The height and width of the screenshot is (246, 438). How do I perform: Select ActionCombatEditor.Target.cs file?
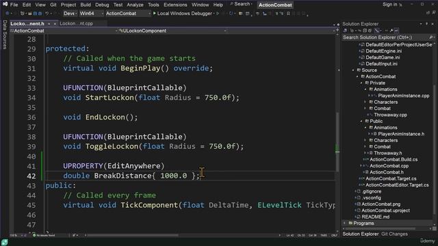397,185
